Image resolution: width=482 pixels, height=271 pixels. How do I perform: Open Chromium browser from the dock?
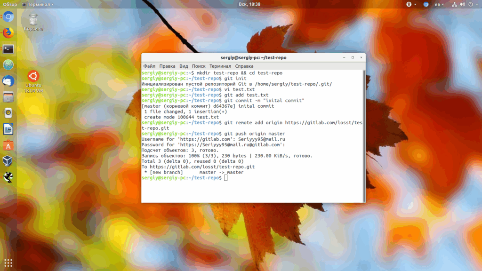tap(8, 16)
